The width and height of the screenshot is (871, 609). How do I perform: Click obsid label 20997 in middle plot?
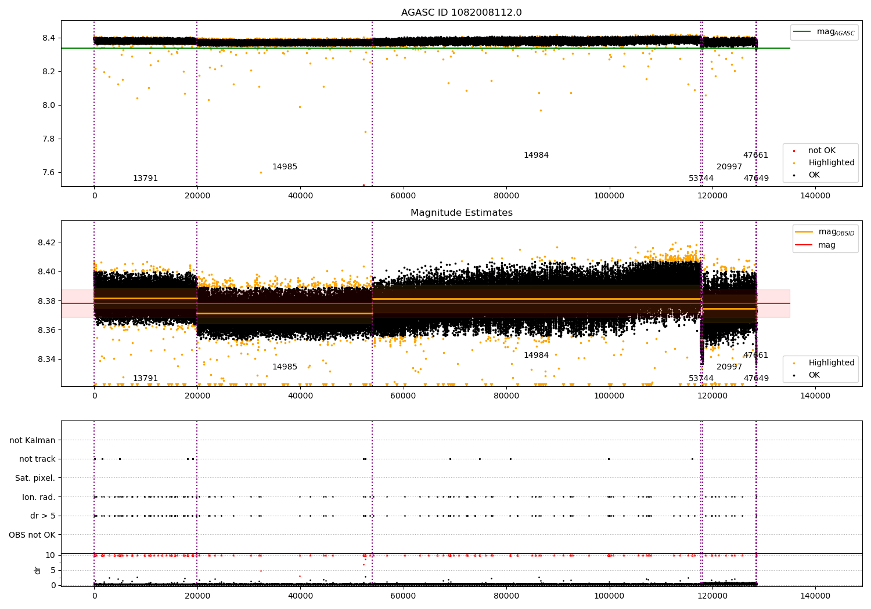tap(729, 367)
